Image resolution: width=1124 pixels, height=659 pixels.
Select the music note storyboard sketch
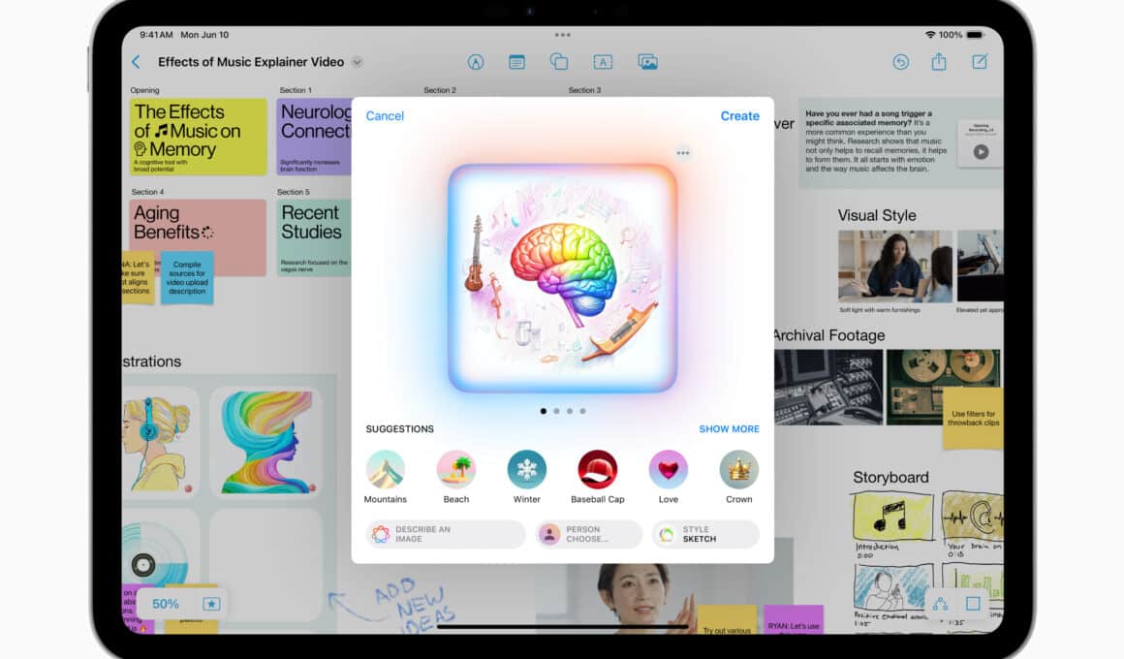(x=893, y=516)
